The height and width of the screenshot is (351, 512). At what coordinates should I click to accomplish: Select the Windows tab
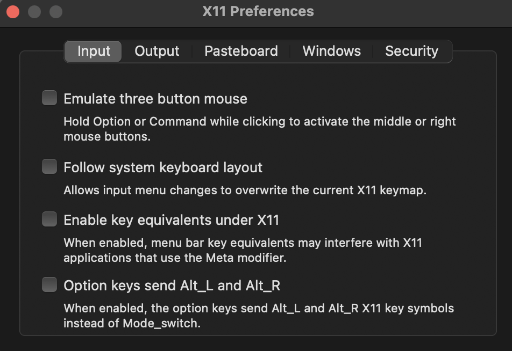click(x=332, y=51)
